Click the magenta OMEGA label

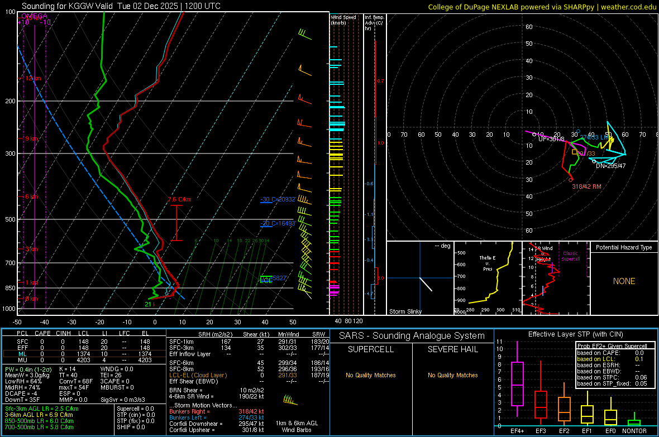point(34,16)
